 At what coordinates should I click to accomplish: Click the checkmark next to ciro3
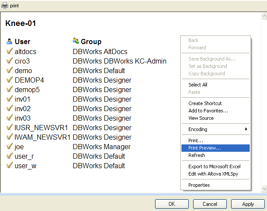pyautogui.click(x=10, y=61)
